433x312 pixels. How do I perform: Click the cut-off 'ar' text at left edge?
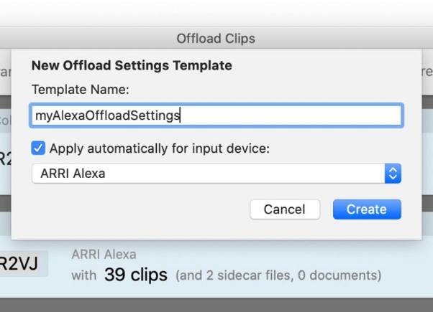6,72
